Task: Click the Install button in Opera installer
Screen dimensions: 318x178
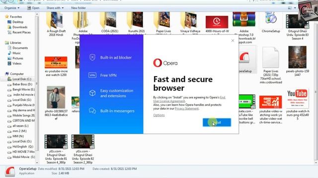Action: [217, 122]
